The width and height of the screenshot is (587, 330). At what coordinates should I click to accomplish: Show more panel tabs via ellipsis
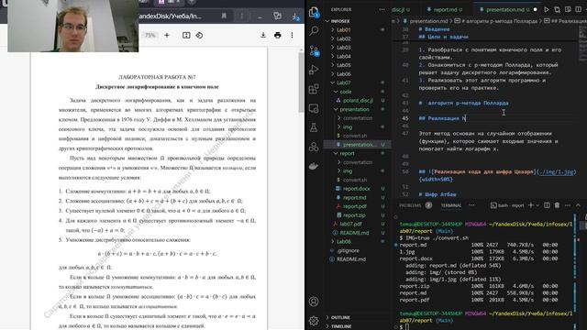472,205
